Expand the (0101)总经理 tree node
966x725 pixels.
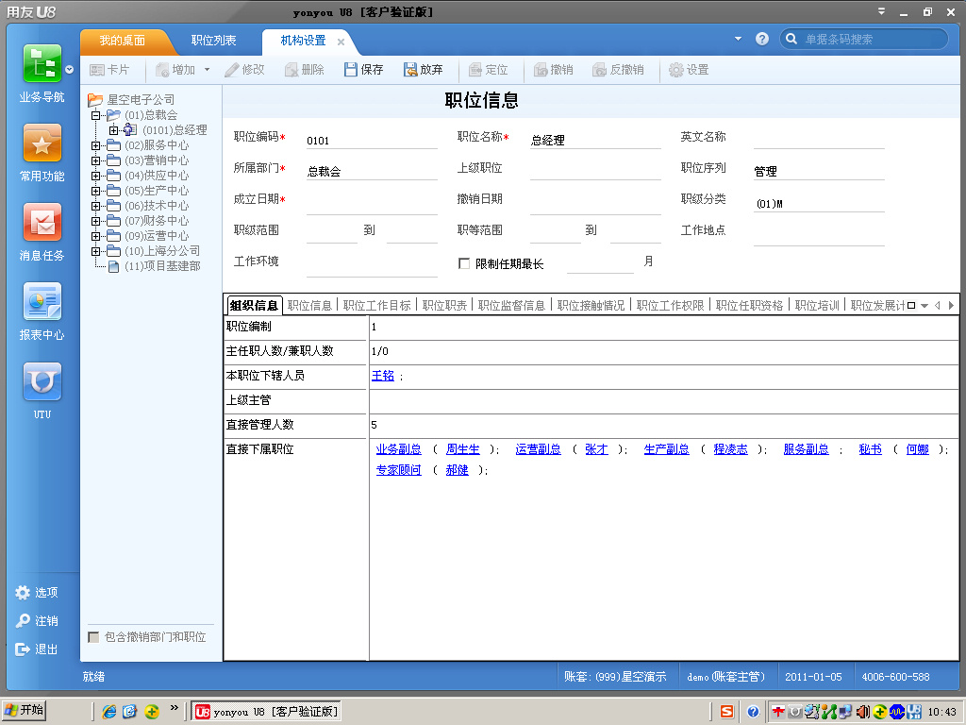tap(113, 130)
